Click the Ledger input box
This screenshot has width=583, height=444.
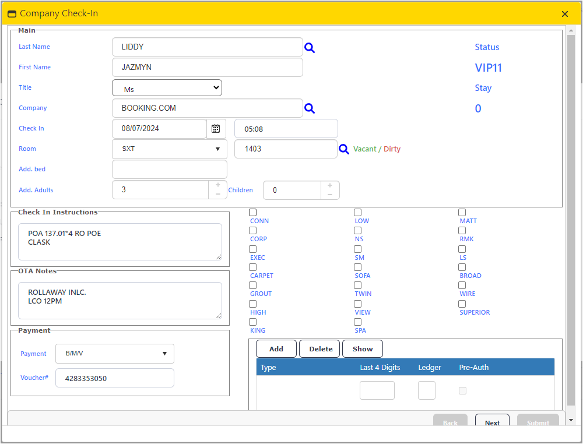pos(427,390)
